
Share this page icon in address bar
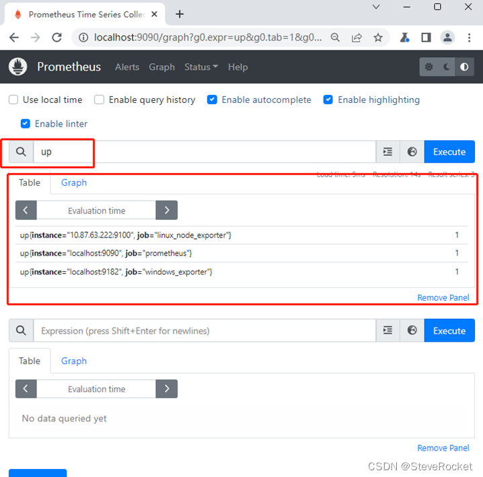357,38
